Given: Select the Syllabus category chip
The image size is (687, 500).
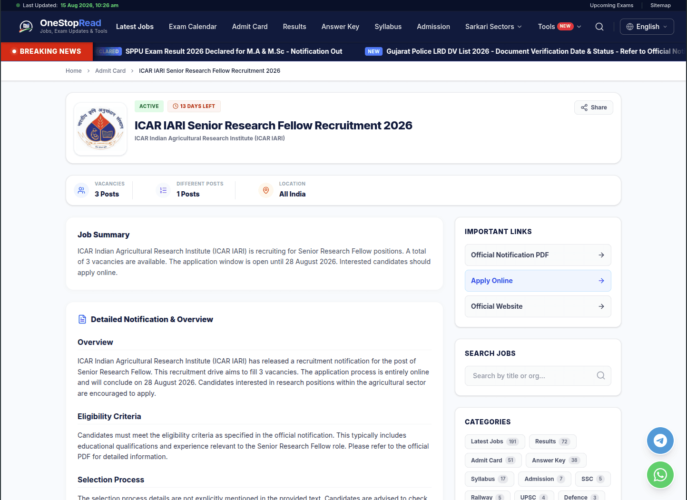Looking at the screenshot, I should 490,479.
